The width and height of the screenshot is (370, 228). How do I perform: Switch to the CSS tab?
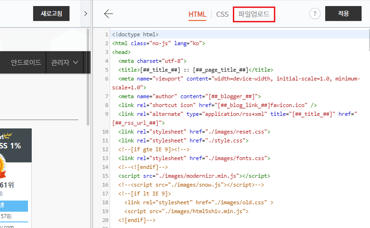click(222, 14)
